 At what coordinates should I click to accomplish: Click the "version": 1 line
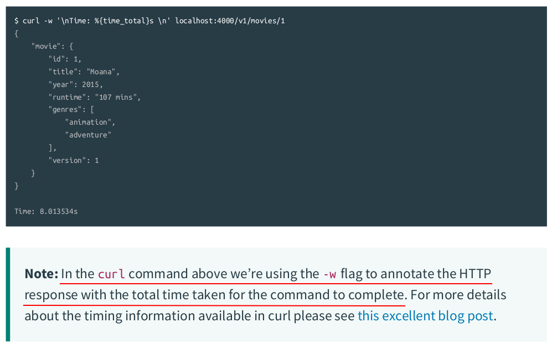click(73, 160)
